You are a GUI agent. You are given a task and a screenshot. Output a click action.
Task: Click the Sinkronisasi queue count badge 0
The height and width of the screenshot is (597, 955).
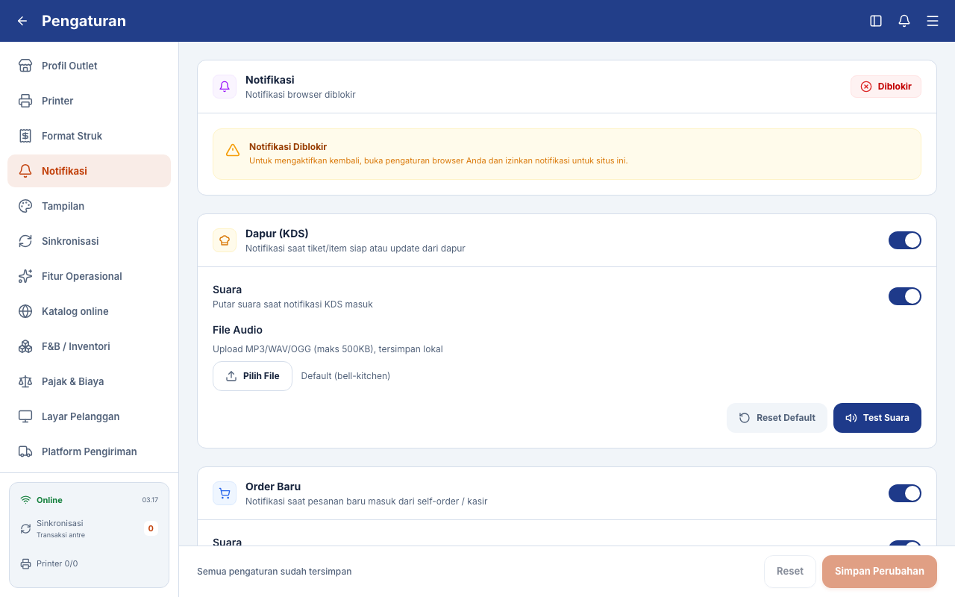[151, 528]
